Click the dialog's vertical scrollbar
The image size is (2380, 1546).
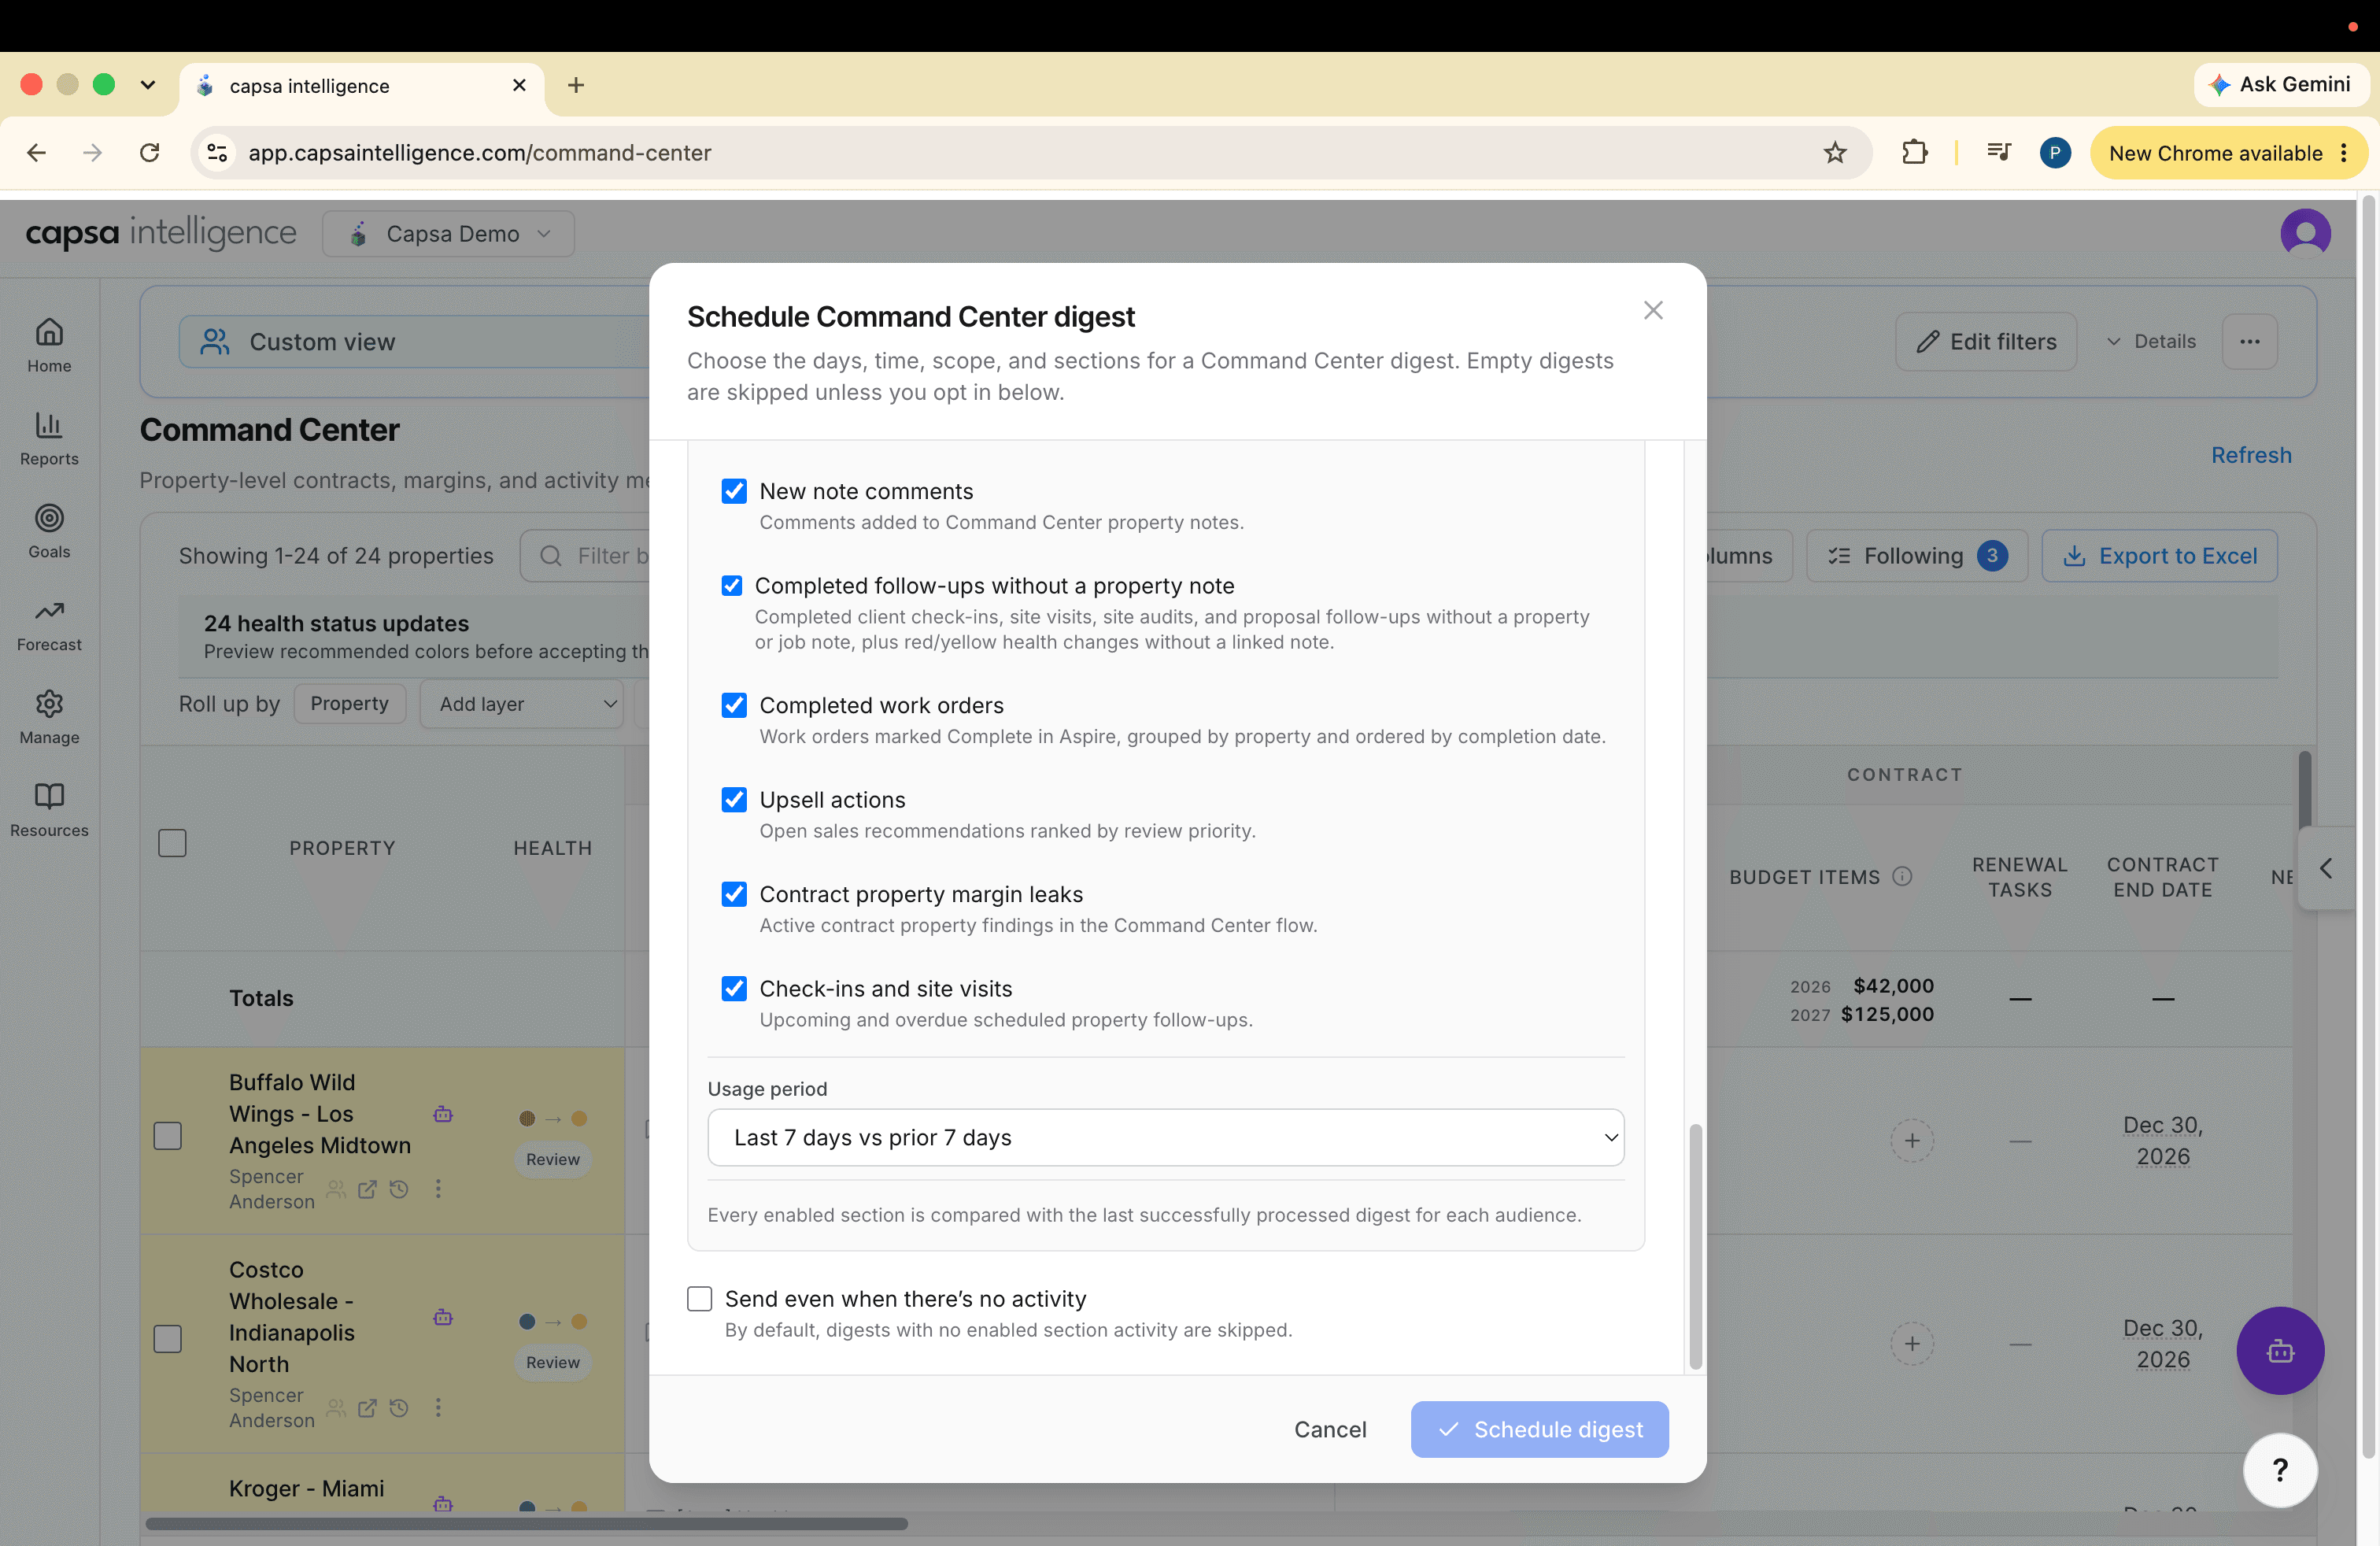pyautogui.click(x=1695, y=1246)
